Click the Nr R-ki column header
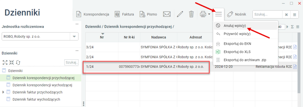The height and width of the screenshot is (107, 303). 129,37
